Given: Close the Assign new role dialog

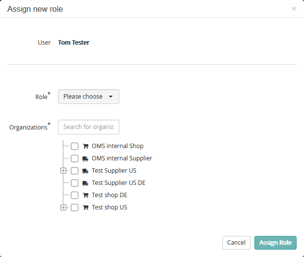Looking at the screenshot, I should click(x=294, y=9).
